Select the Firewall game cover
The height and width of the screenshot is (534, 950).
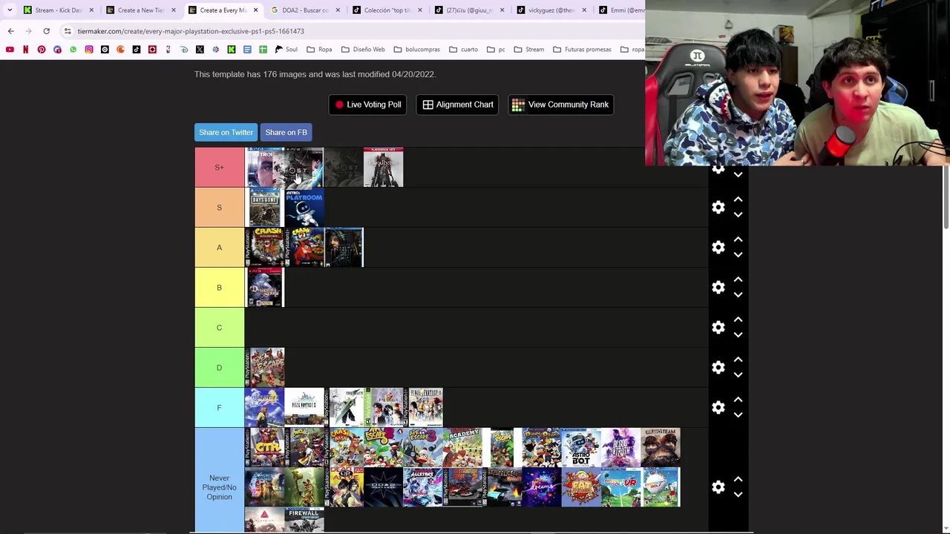click(x=304, y=520)
